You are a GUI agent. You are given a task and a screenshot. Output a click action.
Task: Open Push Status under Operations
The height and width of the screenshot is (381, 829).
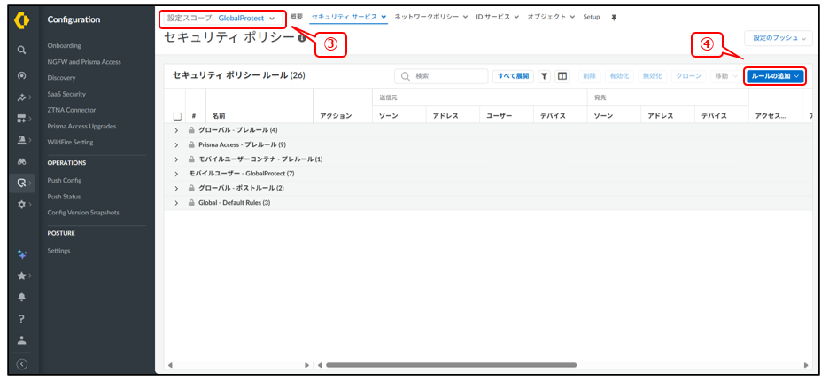(64, 197)
